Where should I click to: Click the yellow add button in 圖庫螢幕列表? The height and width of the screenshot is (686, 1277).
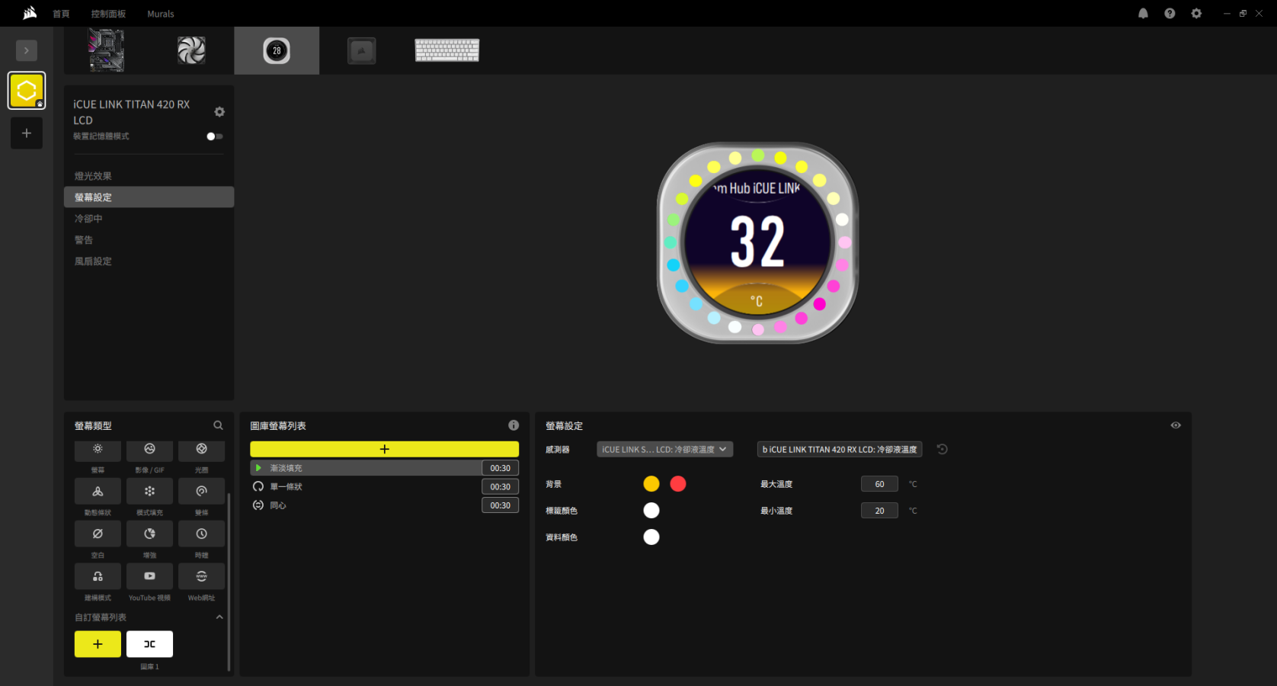[x=384, y=450]
